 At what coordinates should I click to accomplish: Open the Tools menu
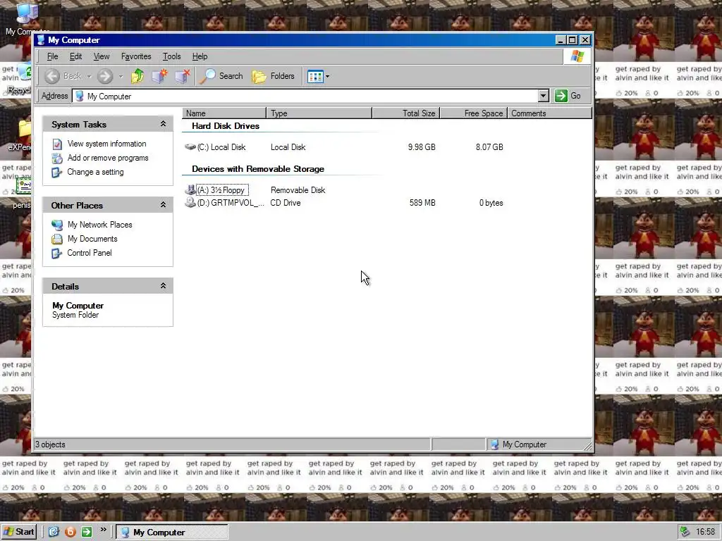[x=171, y=56]
